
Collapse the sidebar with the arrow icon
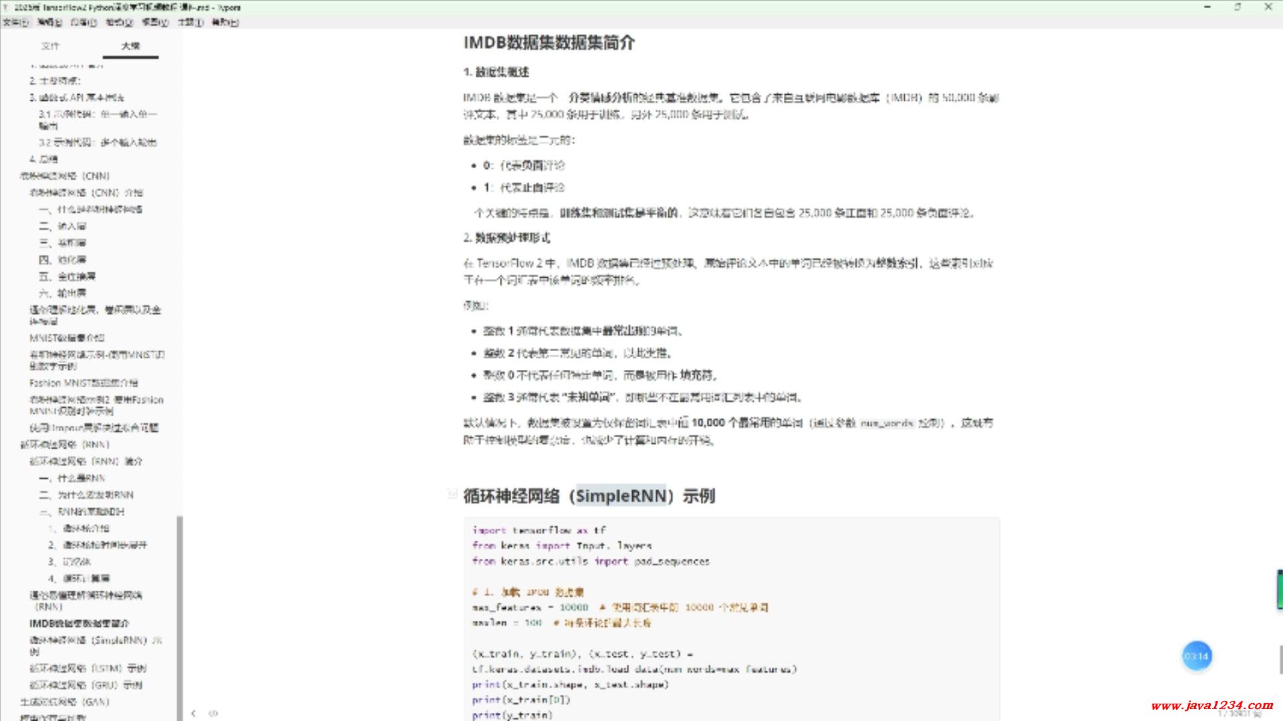coord(193,713)
